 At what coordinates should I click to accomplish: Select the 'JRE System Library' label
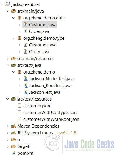coord(35,133)
